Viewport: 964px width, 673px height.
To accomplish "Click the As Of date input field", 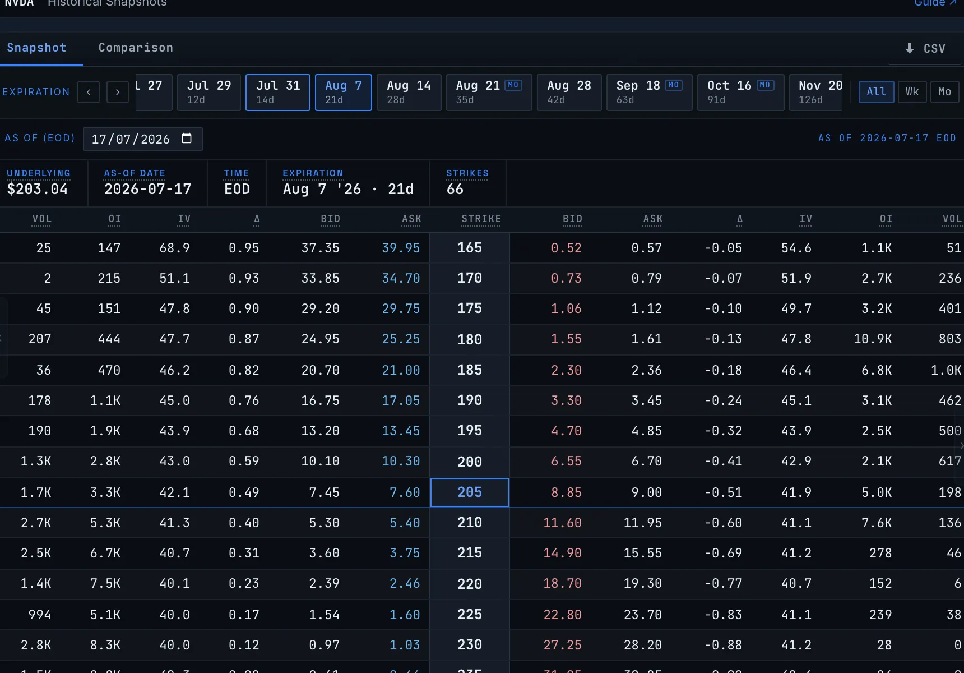I will (143, 139).
